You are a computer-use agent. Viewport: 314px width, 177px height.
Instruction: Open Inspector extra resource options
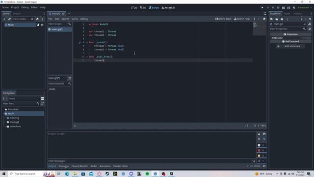point(287,19)
